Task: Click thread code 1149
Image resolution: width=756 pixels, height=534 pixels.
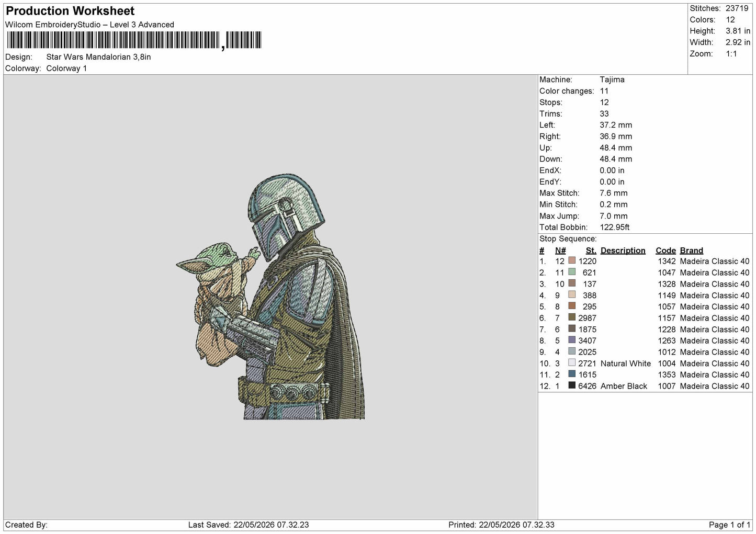Action: (667, 296)
